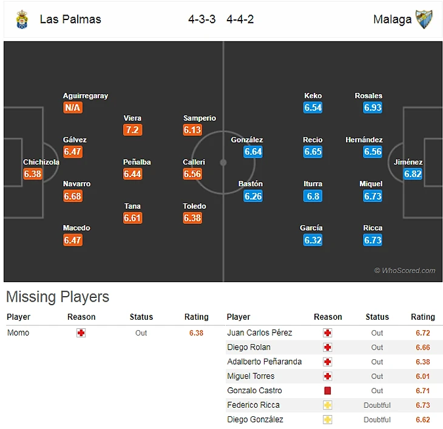This screenshot has width=443, height=429.
Task: Click the Las Palmas club crest
Action: point(22,19)
